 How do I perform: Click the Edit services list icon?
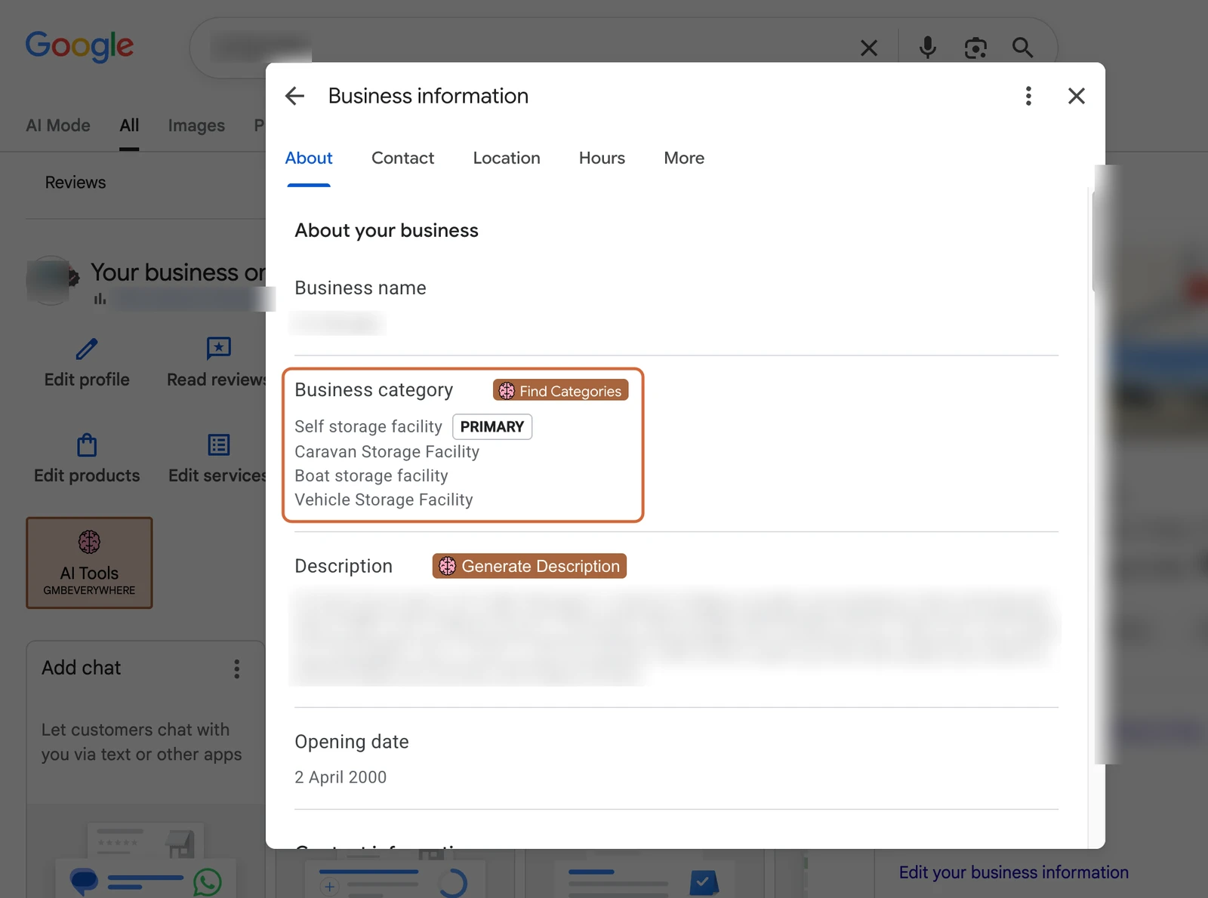pyautogui.click(x=218, y=445)
